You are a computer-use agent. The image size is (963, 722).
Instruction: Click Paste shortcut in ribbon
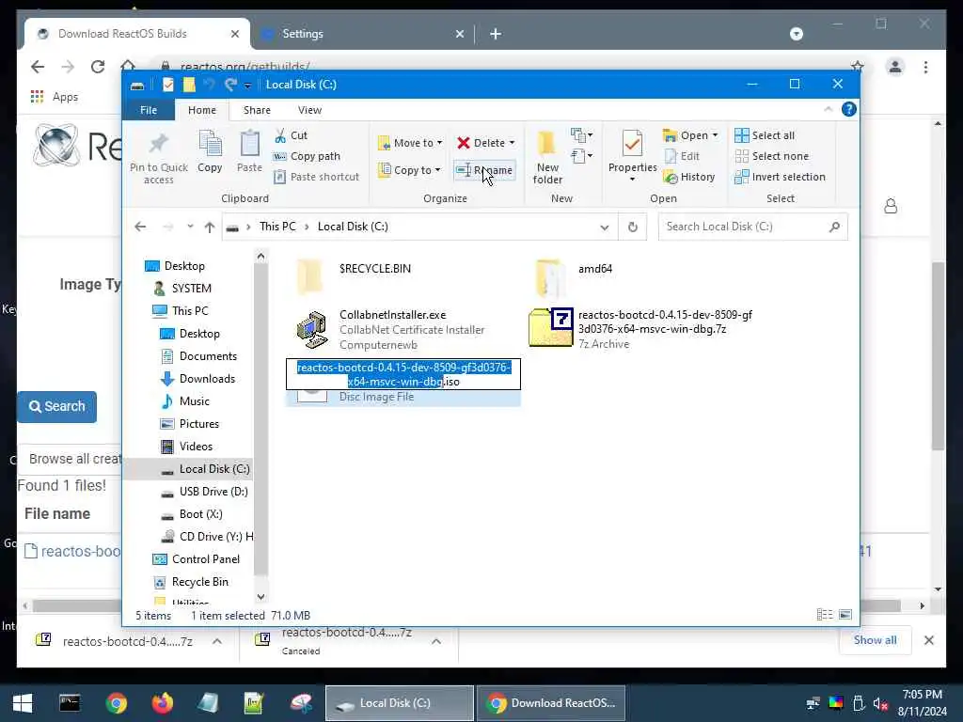pos(316,177)
